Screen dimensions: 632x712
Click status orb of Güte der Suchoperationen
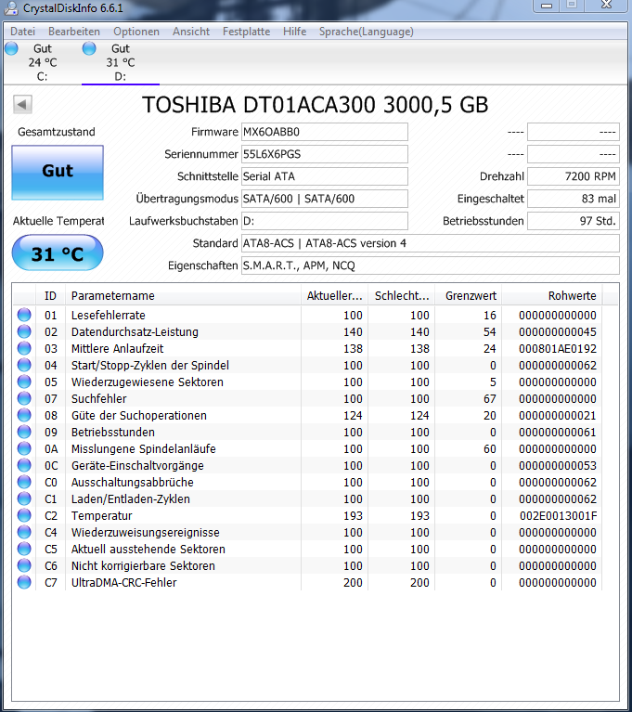click(x=24, y=415)
